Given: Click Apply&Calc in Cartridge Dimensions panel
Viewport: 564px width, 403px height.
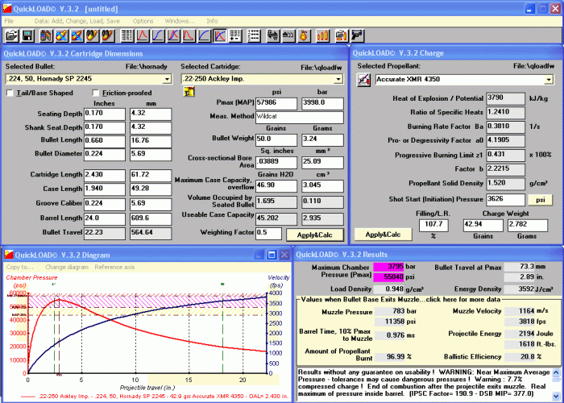Looking at the screenshot, I should point(315,235).
